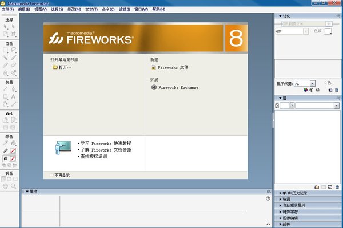343x228 pixels.
Task: Choose the Hotspot tool
Action: 6,120
